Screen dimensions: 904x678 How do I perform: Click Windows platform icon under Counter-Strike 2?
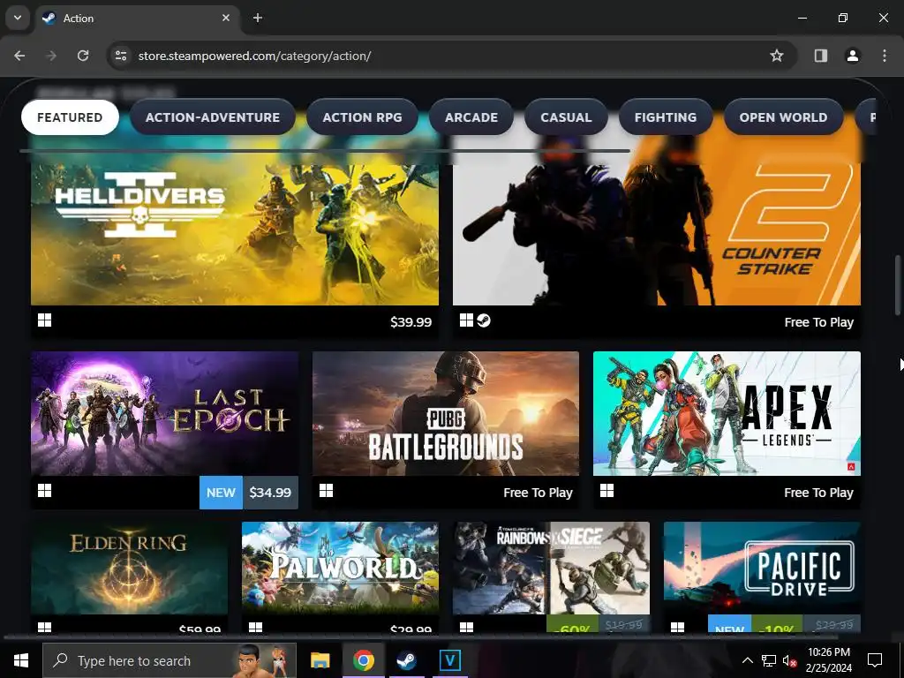[x=466, y=320]
